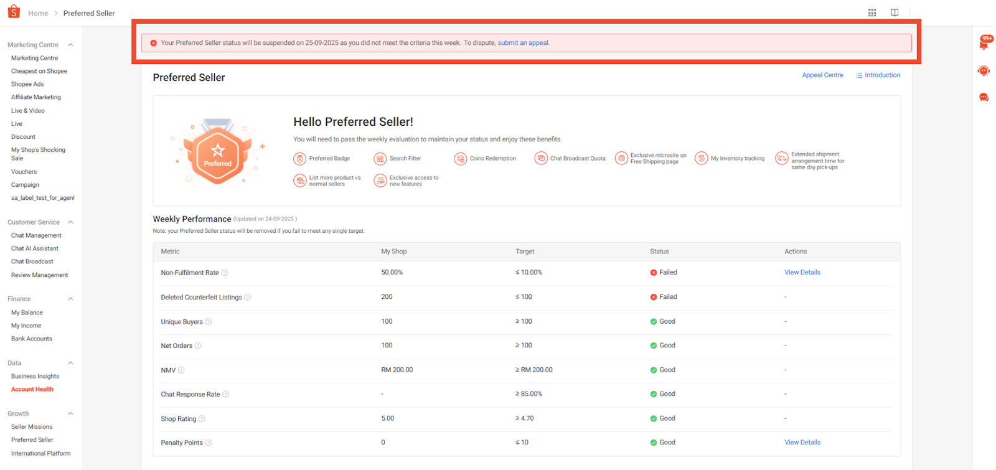Open the Appeal Centre link
The width and height of the screenshot is (996, 470).
pyautogui.click(x=822, y=75)
